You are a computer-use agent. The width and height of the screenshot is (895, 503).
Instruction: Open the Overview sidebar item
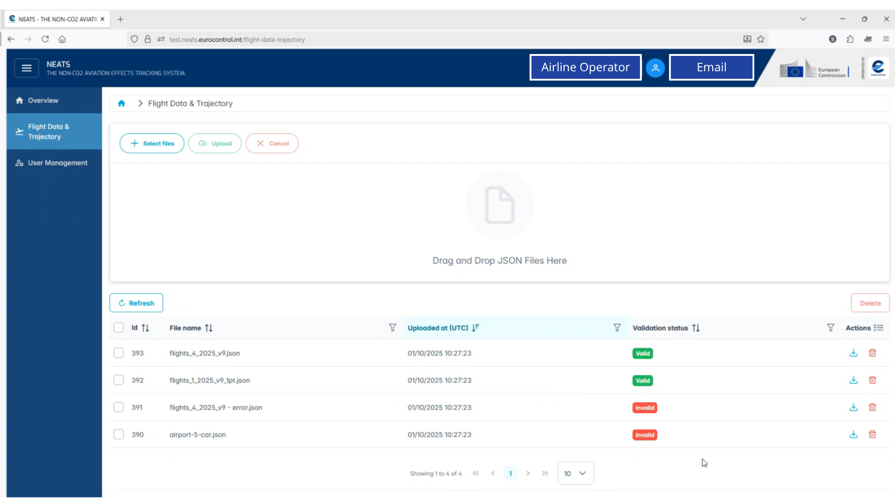43,101
